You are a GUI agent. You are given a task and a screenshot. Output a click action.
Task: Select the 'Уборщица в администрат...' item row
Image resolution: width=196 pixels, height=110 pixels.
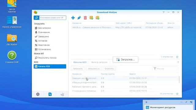pyautogui.click(x=125, y=82)
